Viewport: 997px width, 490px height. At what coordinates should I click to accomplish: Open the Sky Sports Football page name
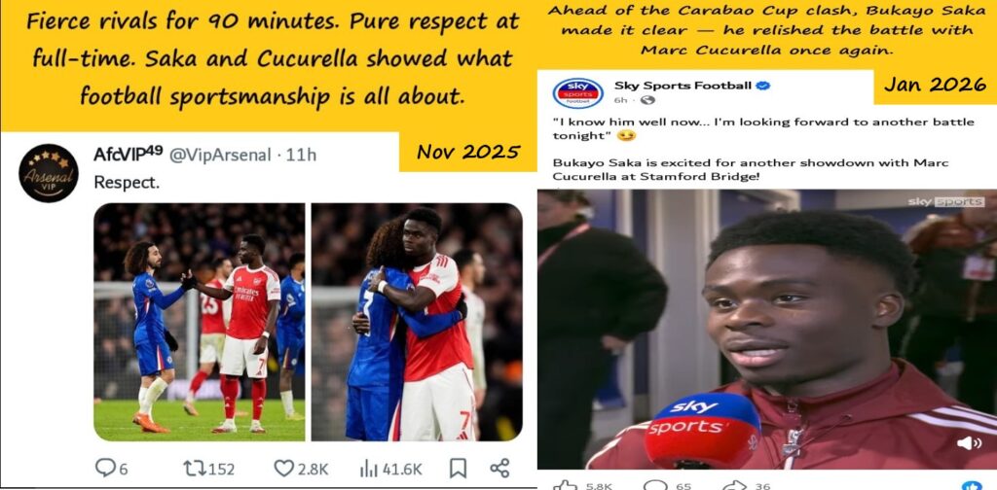683,86
